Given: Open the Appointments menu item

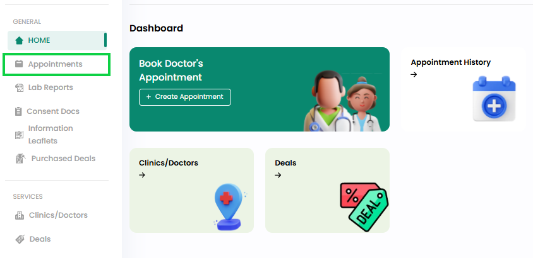Looking at the screenshot, I should click(56, 64).
